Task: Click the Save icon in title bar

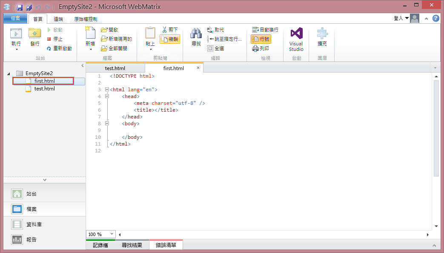Action: (x=20, y=7)
